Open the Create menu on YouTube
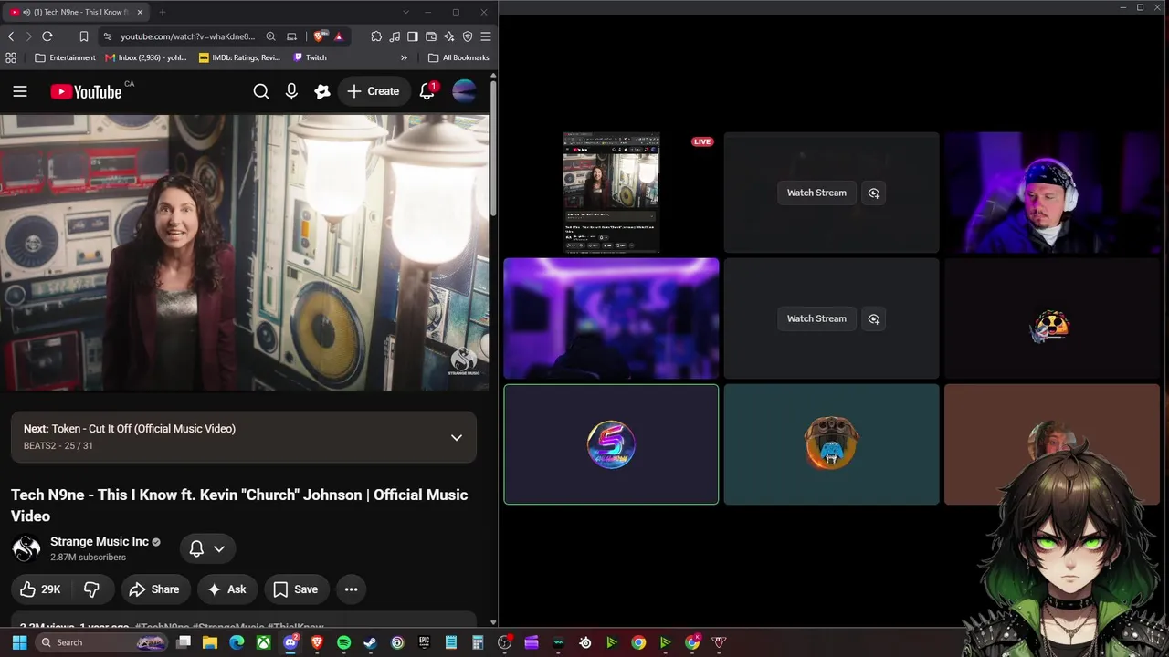1169x657 pixels. [x=373, y=91]
